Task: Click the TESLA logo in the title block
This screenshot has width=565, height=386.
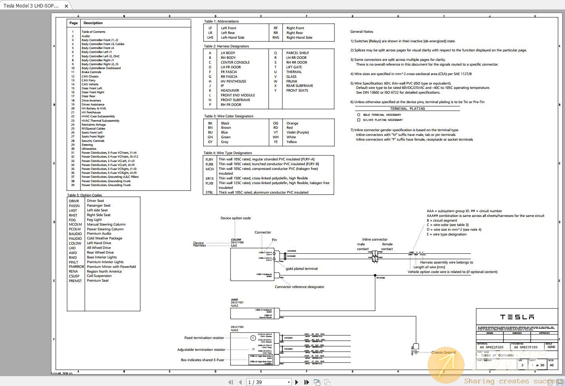Action: click(x=517, y=317)
